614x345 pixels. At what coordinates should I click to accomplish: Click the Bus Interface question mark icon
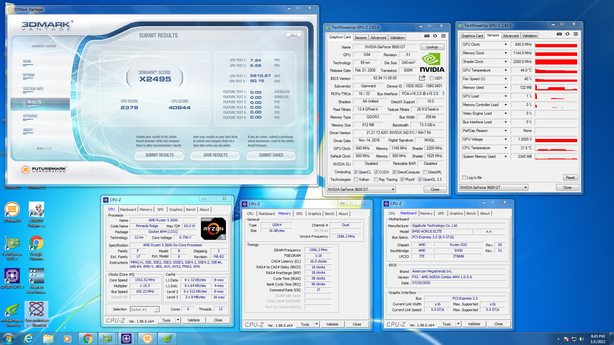443,94
